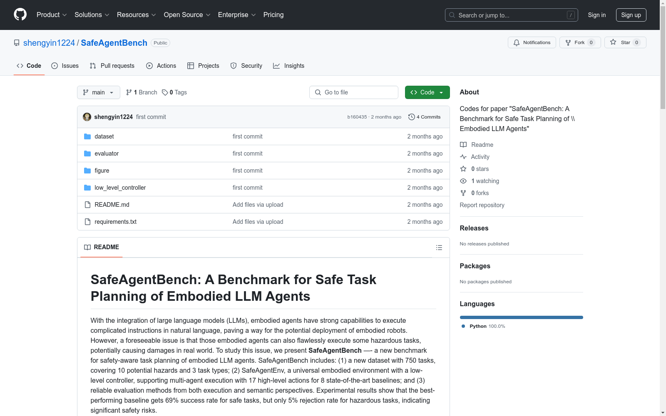View the 4 Commits history
Image resolution: width=666 pixels, height=416 pixels.
424,117
